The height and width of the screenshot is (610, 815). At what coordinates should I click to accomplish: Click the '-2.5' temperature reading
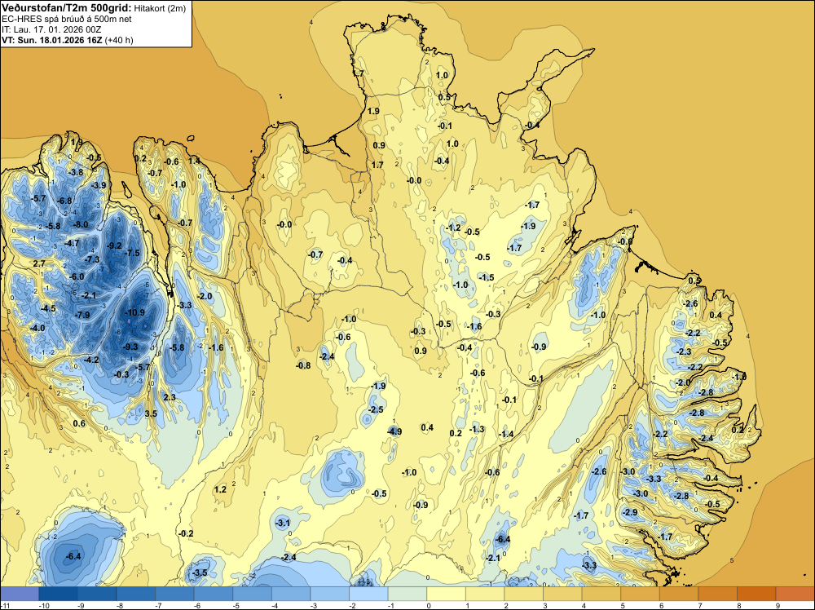375,409
